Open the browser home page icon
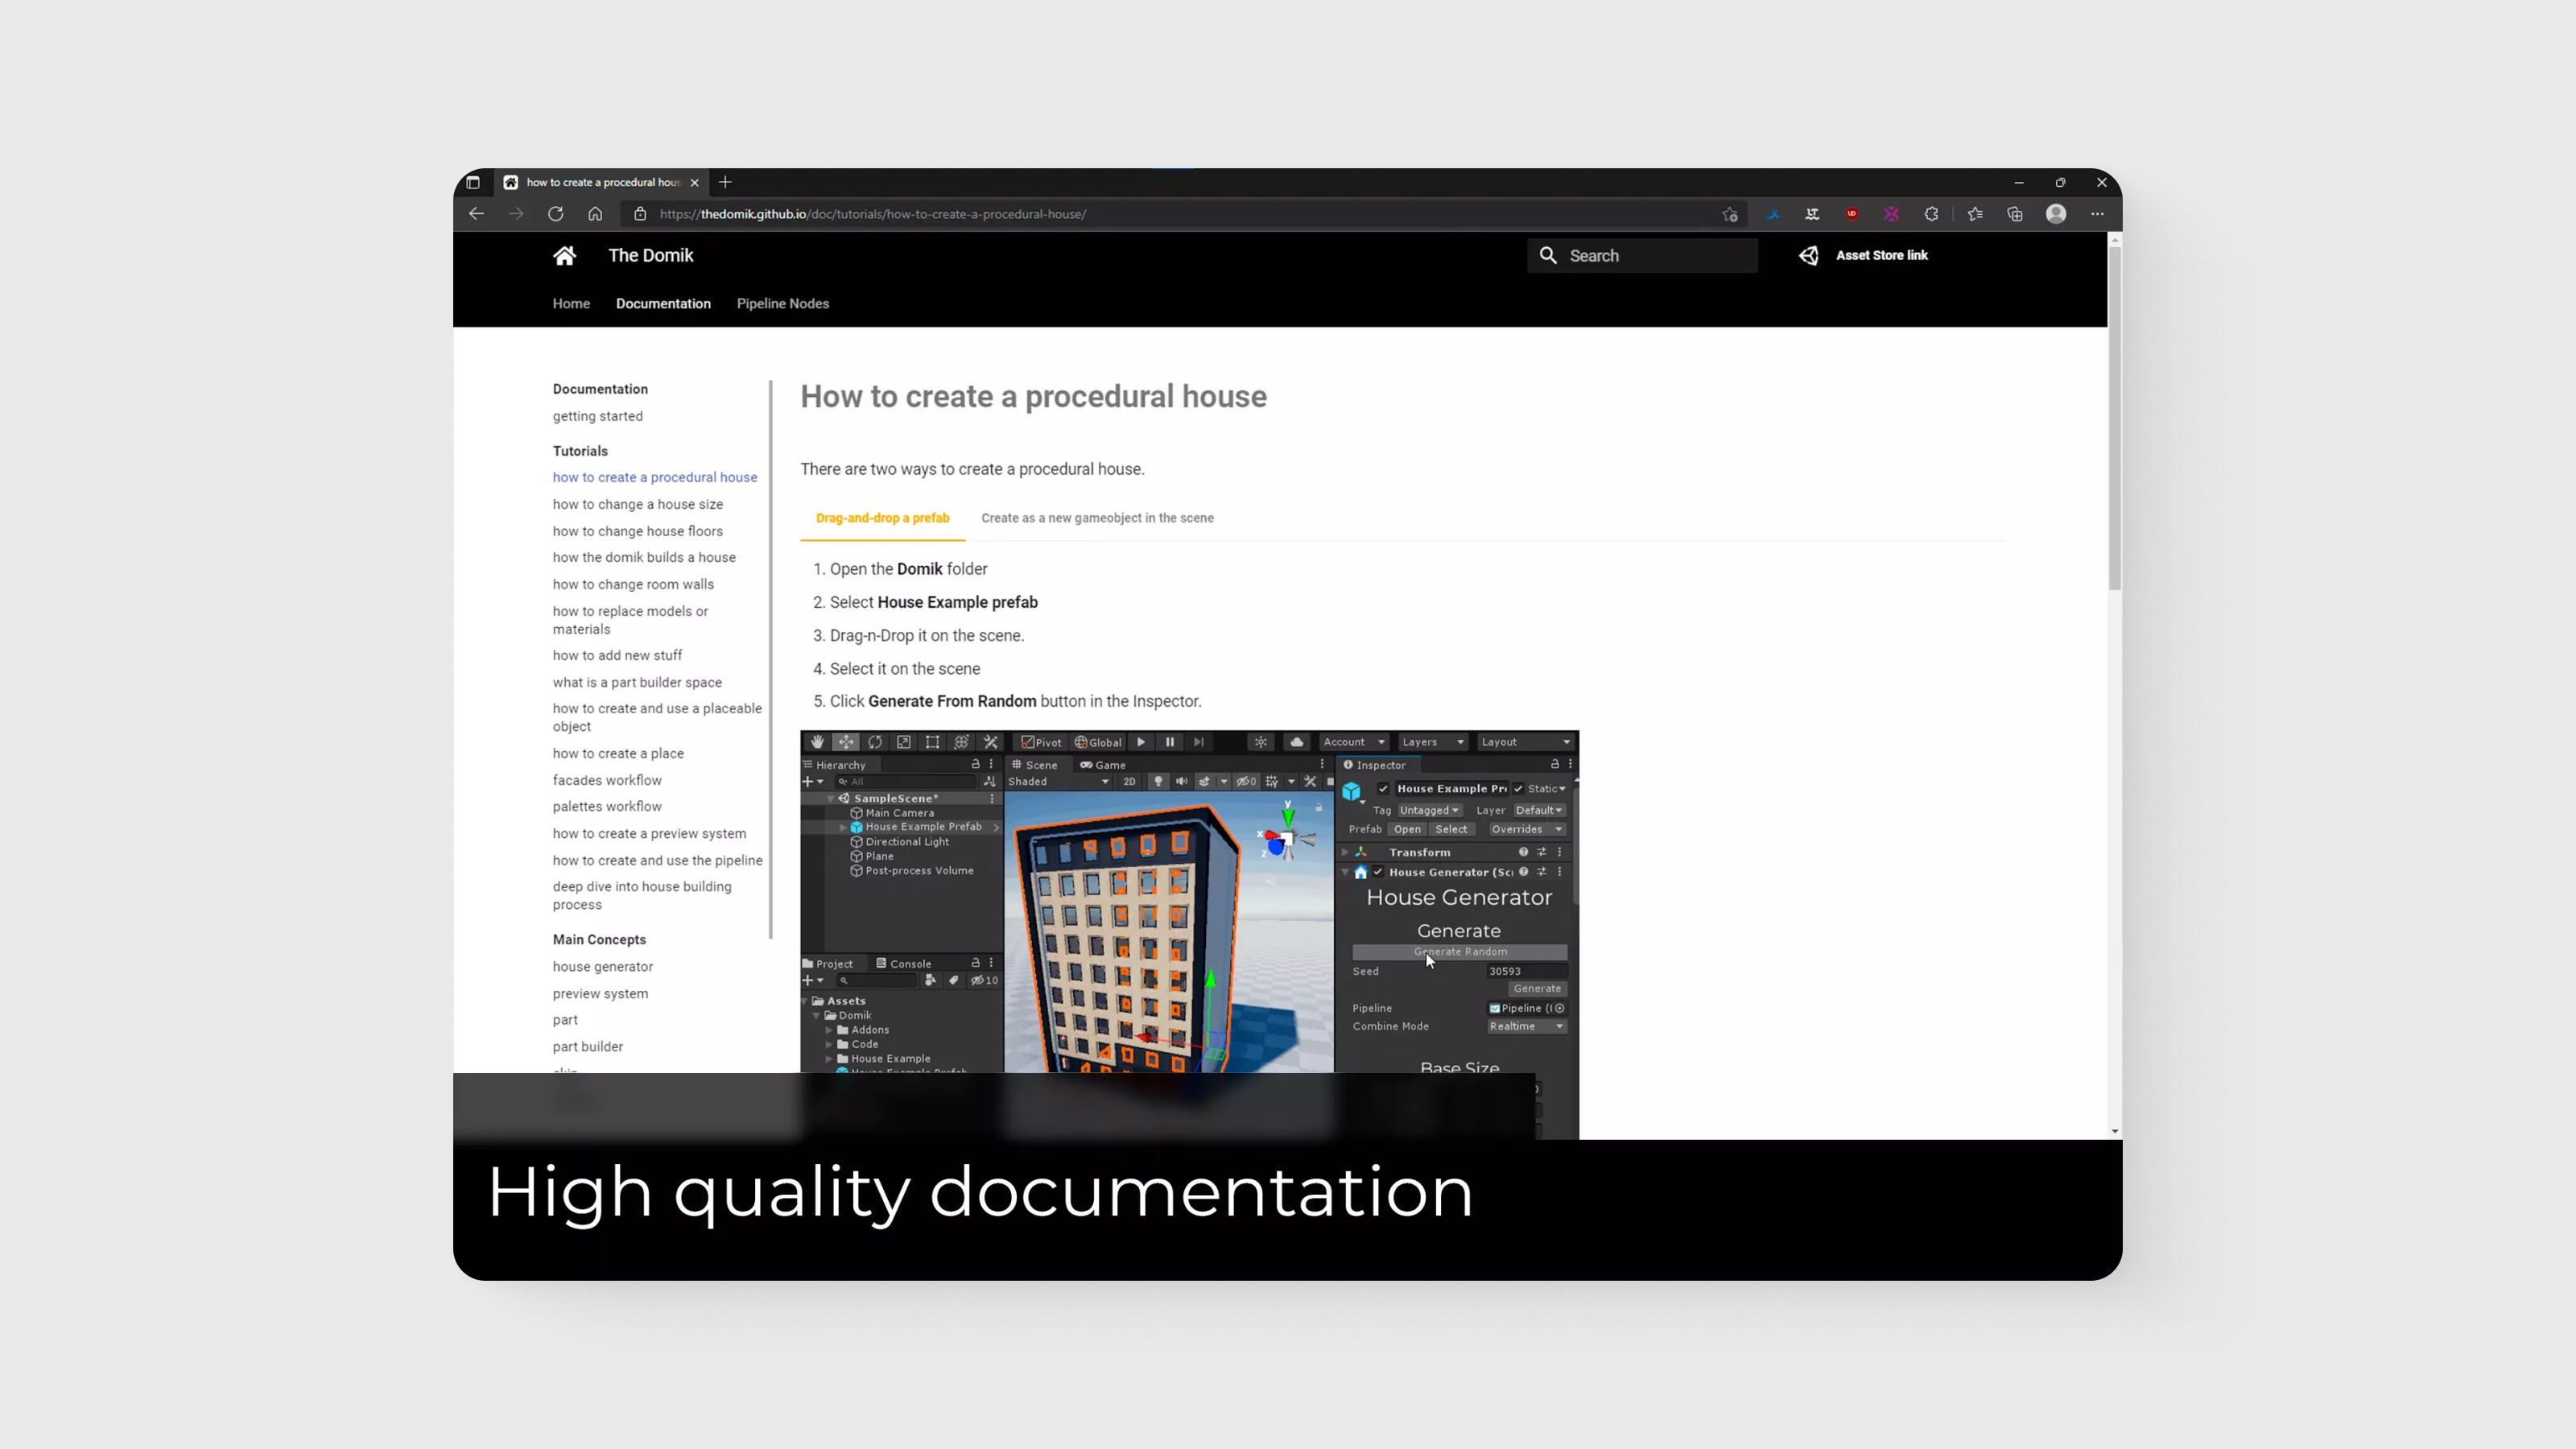 point(595,214)
